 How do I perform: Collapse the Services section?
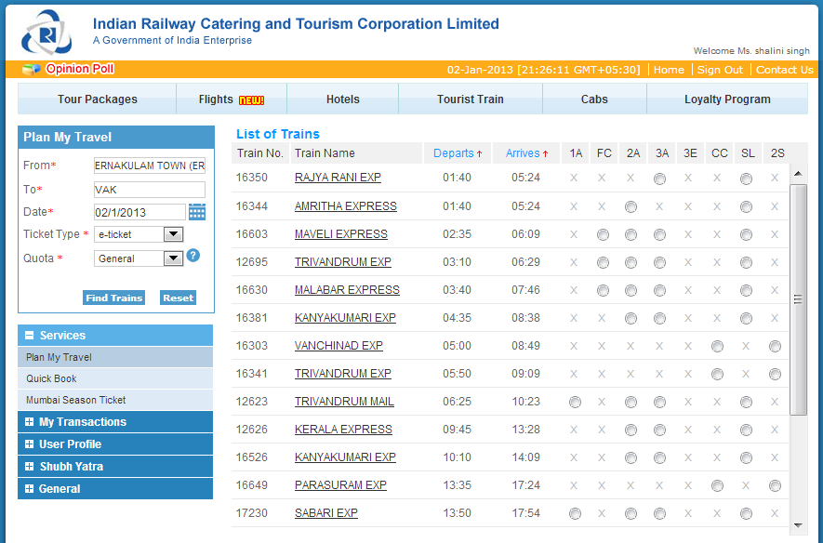pos(30,336)
